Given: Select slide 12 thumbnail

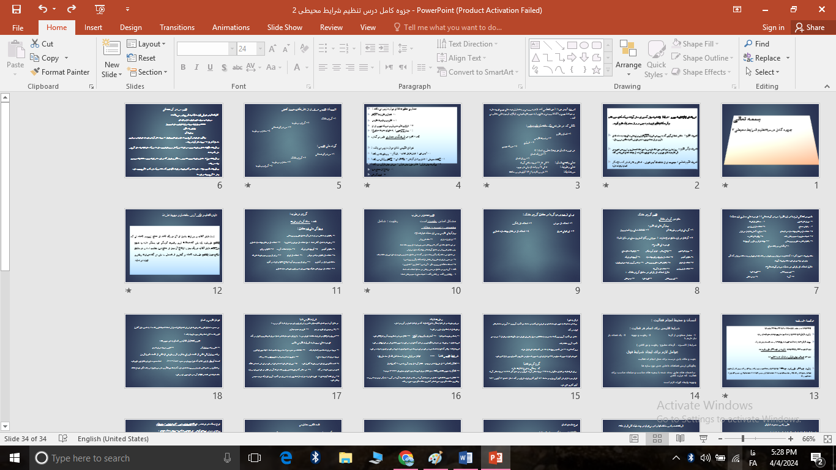Looking at the screenshot, I should coord(174,245).
